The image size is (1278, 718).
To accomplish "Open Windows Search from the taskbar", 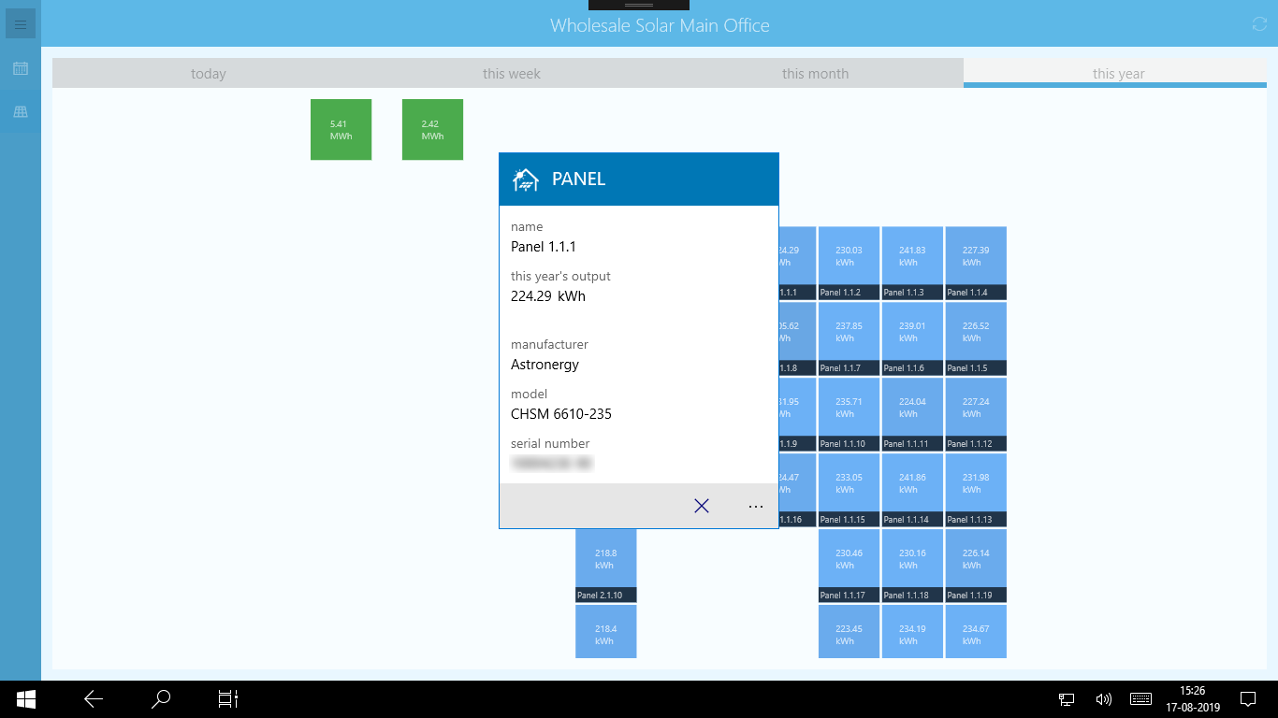I will 160,698.
